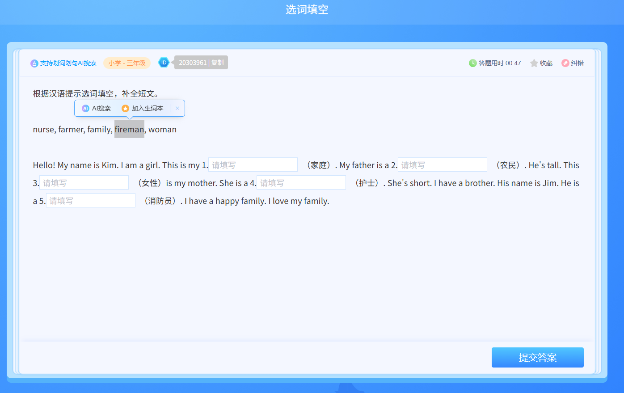Screen dimensions: 624x393
Task: Click the star 收藏 favorite icon
Action: pyautogui.click(x=534, y=63)
